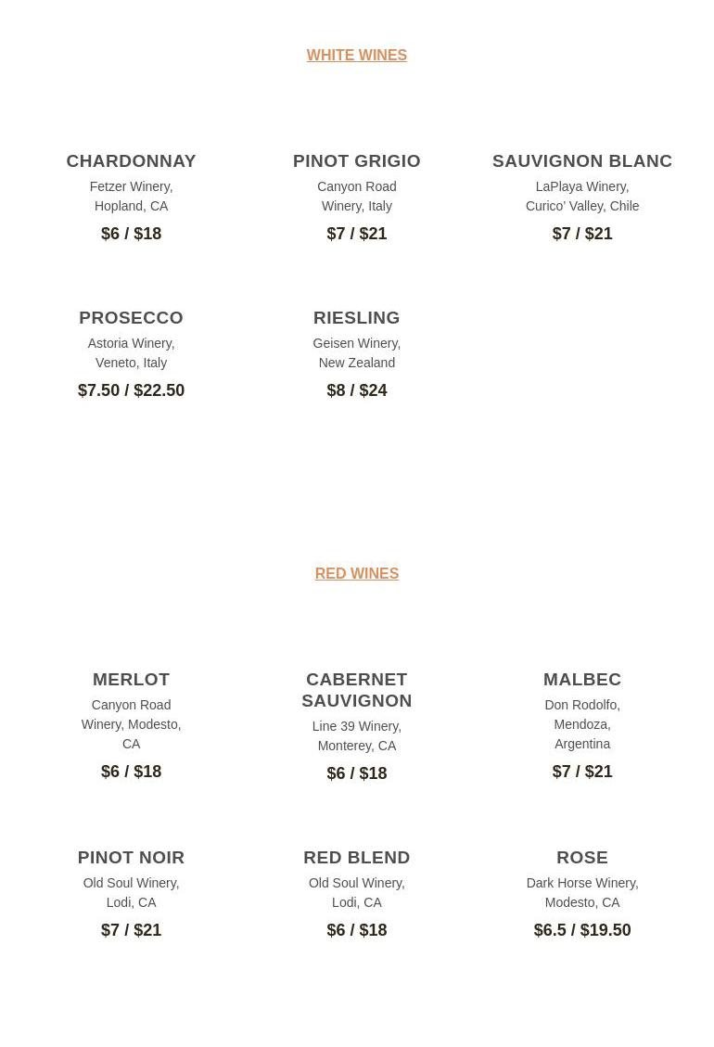Click the Prosecco price $7.50 / $22.50
The image size is (714, 1047).
(131, 390)
